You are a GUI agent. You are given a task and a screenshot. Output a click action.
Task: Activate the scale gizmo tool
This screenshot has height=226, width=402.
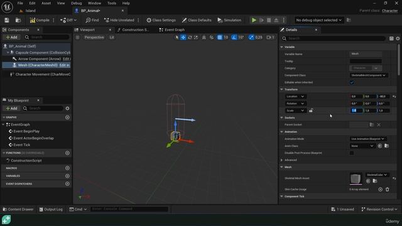click(x=196, y=38)
